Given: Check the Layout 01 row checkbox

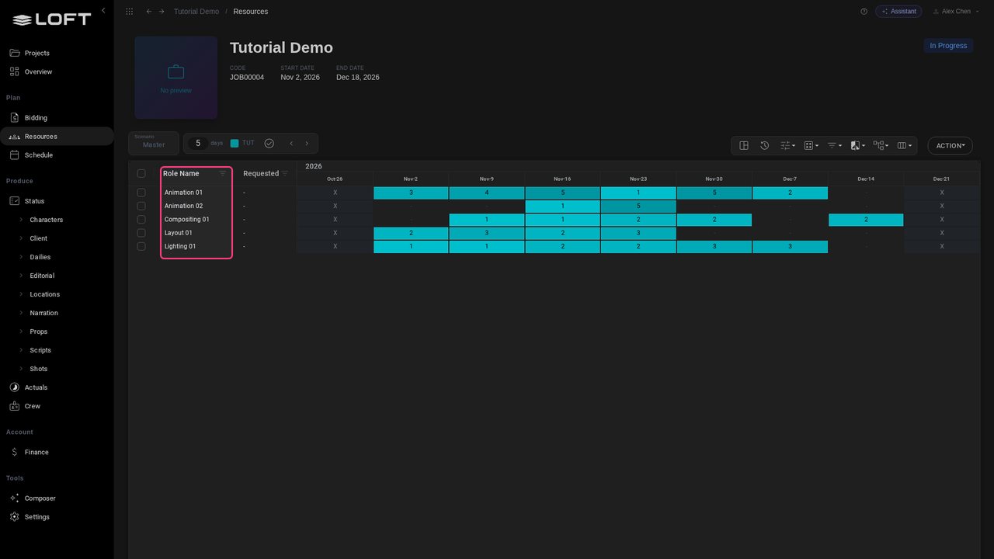Looking at the screenshot, I should 141,233.
